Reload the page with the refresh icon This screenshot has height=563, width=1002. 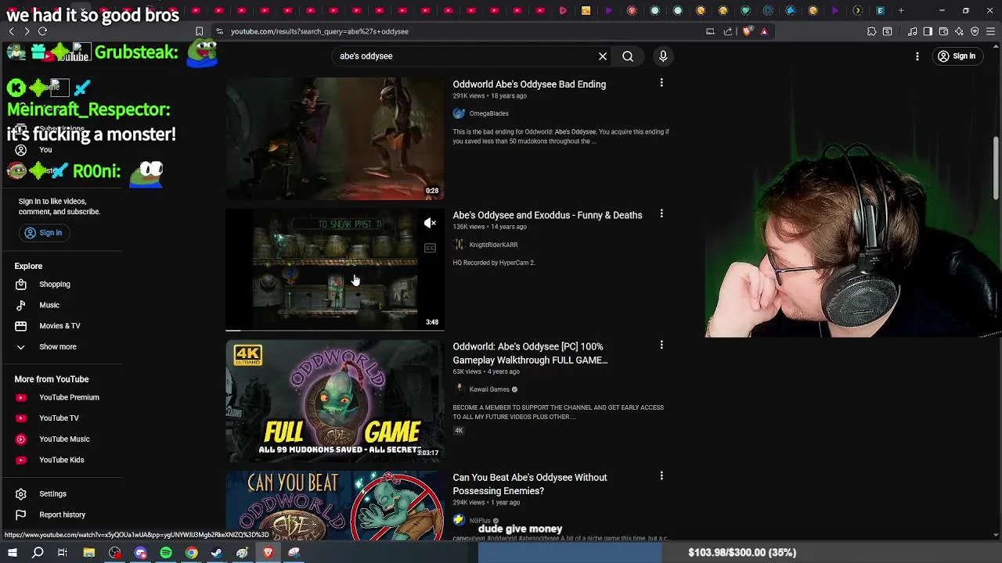(42, 31)
